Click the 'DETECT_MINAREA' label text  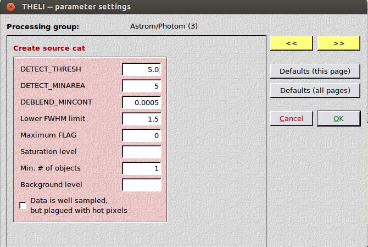[x=53, y=86]
